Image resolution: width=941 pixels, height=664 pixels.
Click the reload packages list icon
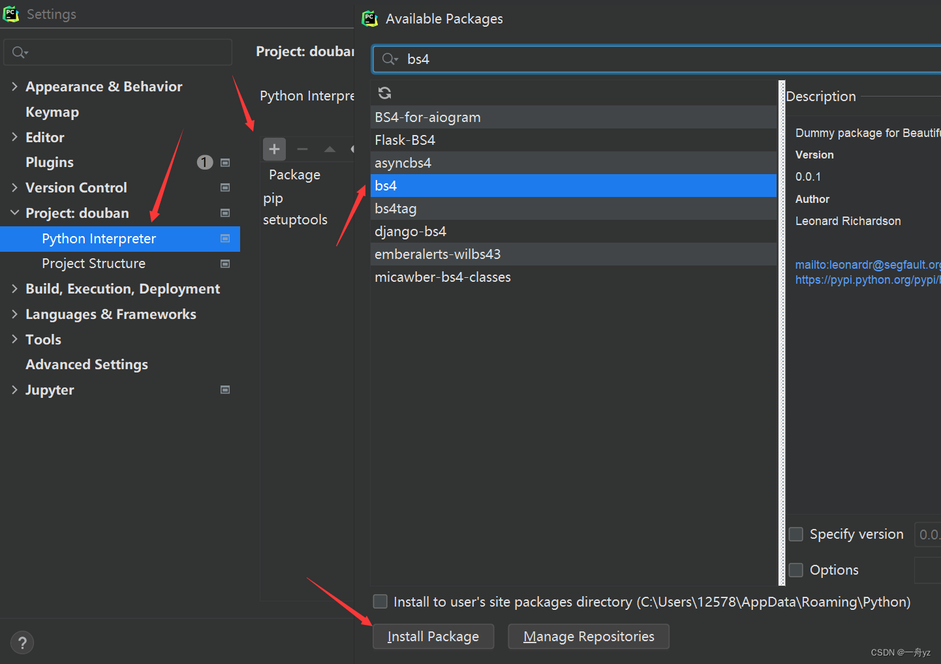(385, 93)
